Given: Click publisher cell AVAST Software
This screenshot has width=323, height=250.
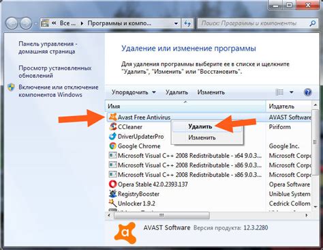Looking at the screenshot, I should [290, 117].
